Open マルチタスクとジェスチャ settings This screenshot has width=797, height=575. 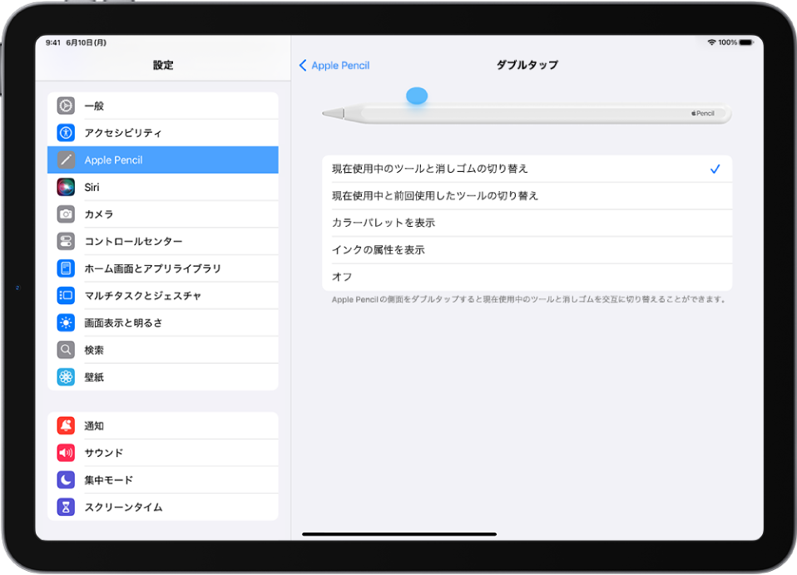click(163, 295)
